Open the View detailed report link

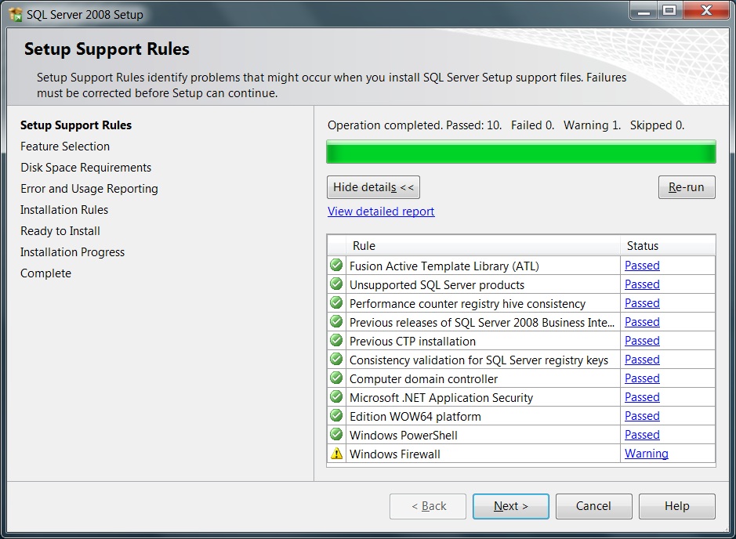pos(381,212)
